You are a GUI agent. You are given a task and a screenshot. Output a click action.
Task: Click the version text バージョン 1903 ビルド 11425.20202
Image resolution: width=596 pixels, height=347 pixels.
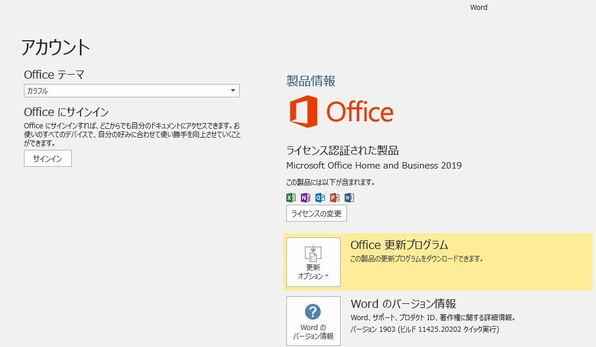[x=424, y=329]
